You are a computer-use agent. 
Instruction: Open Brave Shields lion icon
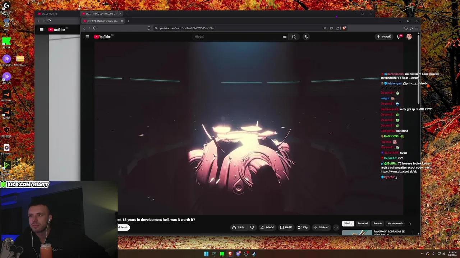coord(344,28)
